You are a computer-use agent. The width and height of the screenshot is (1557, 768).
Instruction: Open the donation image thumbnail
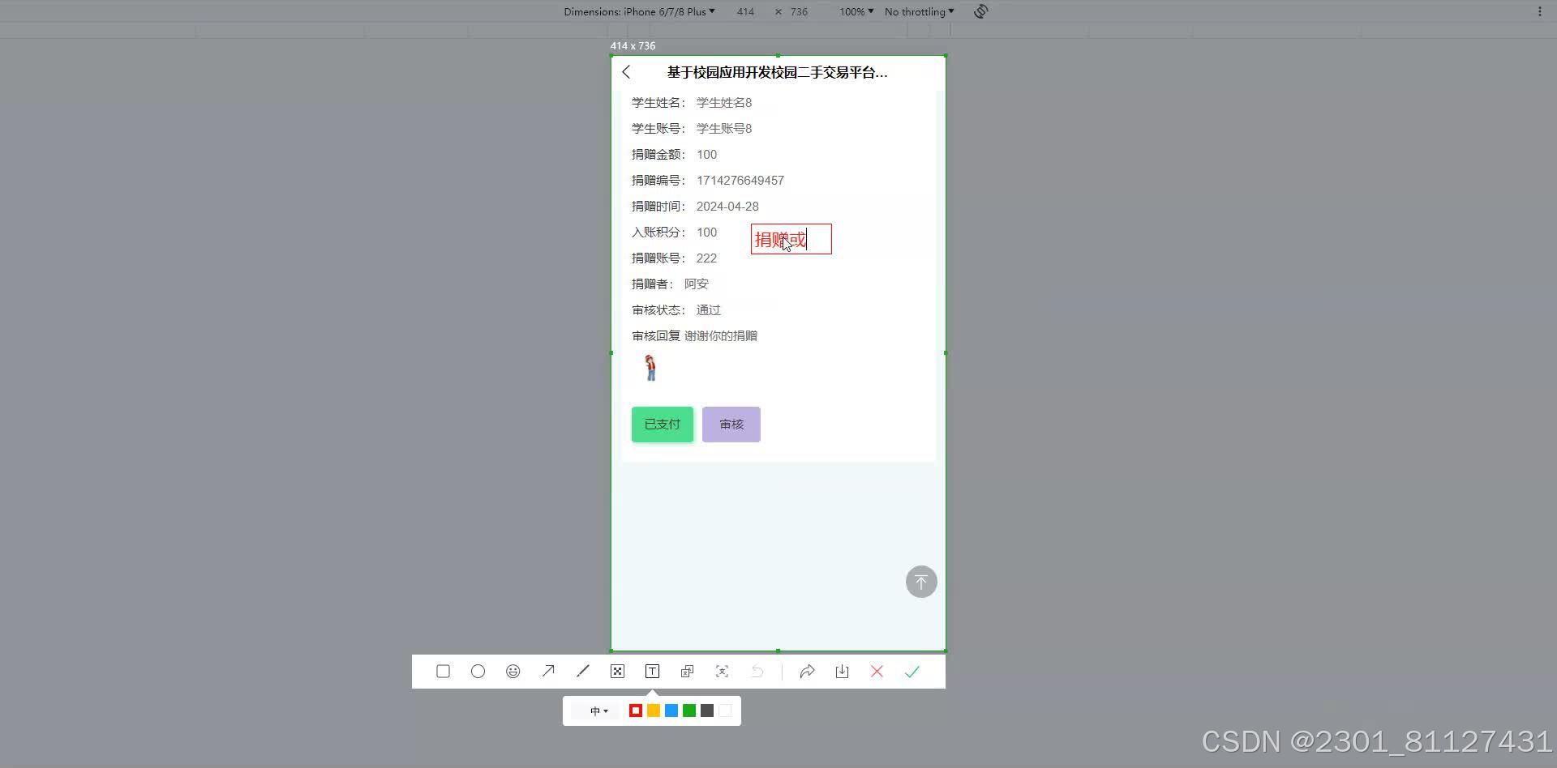[x=650, y=368]
